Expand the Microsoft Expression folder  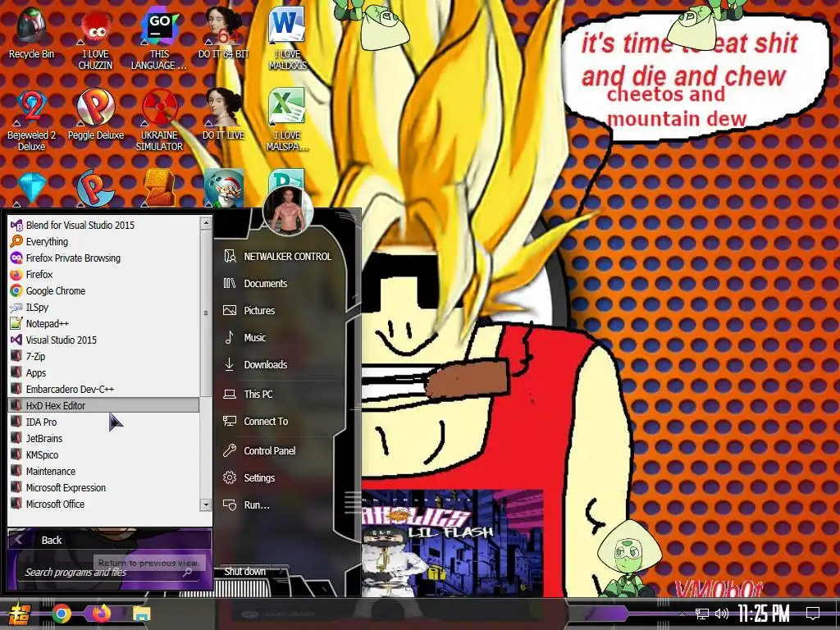104,488
